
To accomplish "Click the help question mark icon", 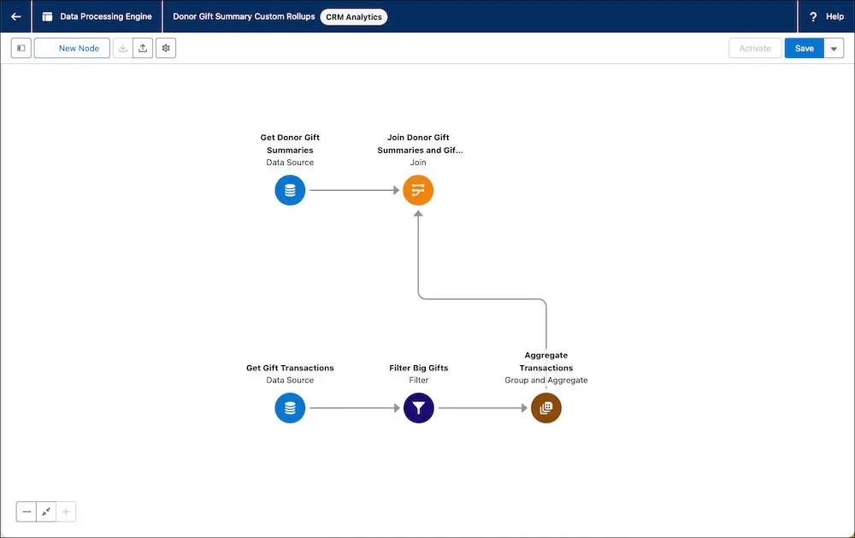I will 813,16.
